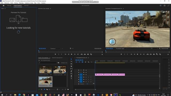Toggle eye on video track with clips

pyautogui.click(x=86, y=75)
